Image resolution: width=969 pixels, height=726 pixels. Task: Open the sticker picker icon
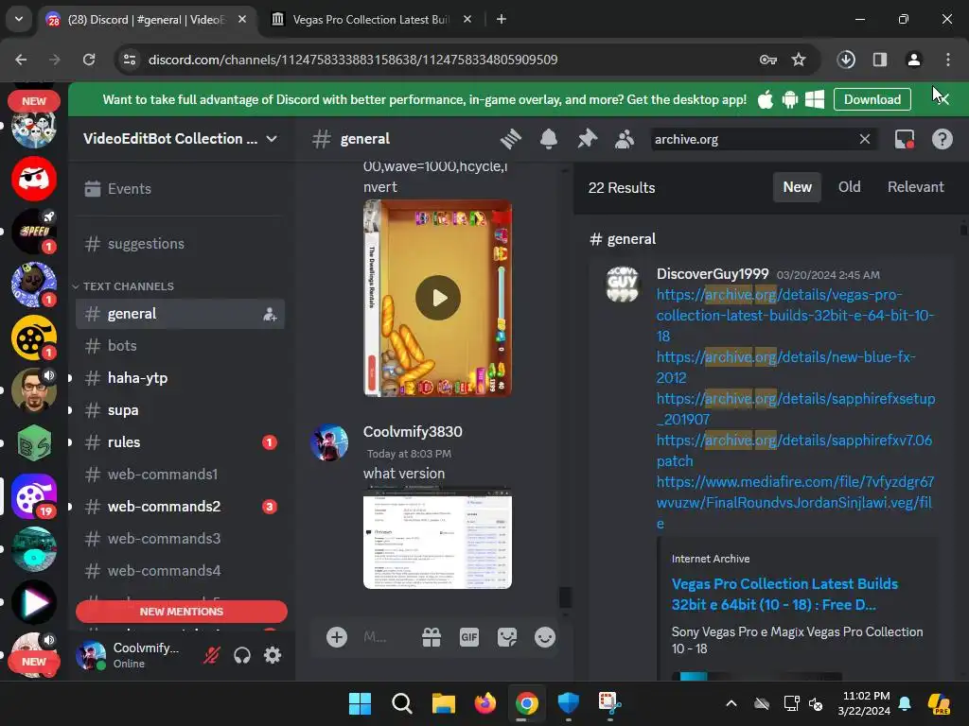507,637
